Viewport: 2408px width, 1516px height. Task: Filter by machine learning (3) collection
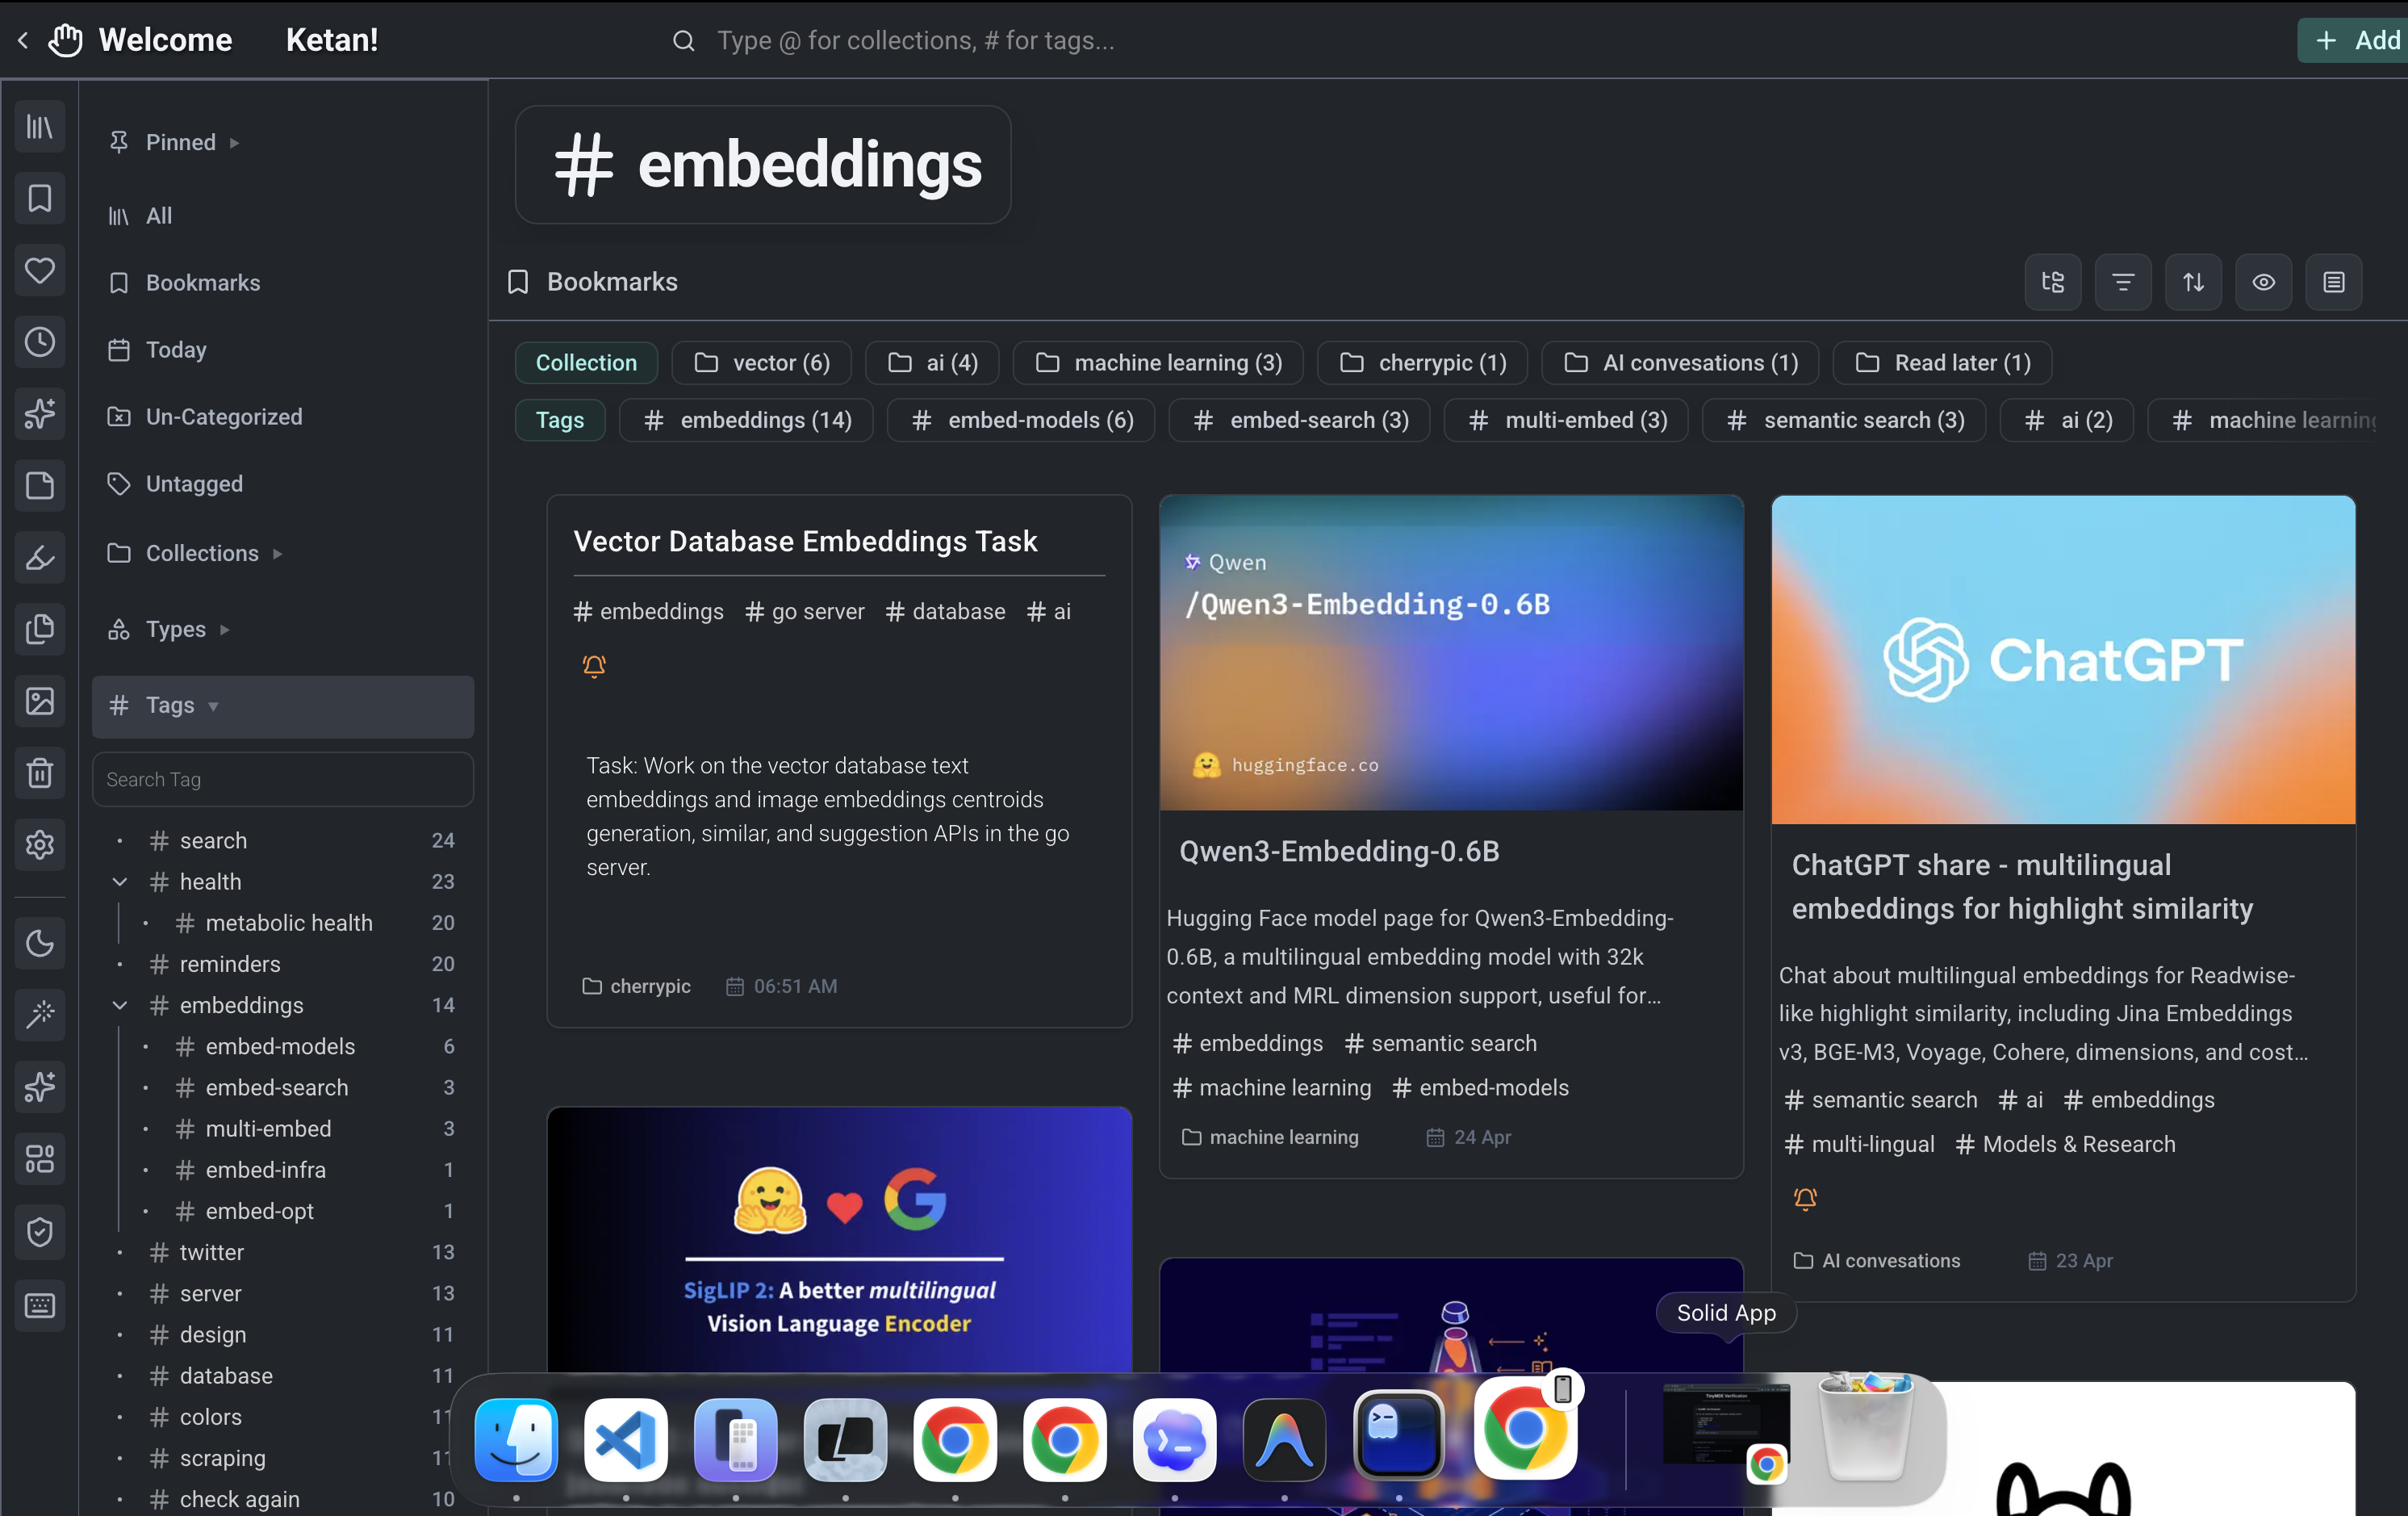[1158, 363]
